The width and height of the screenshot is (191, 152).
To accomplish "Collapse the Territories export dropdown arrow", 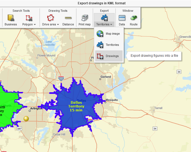I will point(111,25).
